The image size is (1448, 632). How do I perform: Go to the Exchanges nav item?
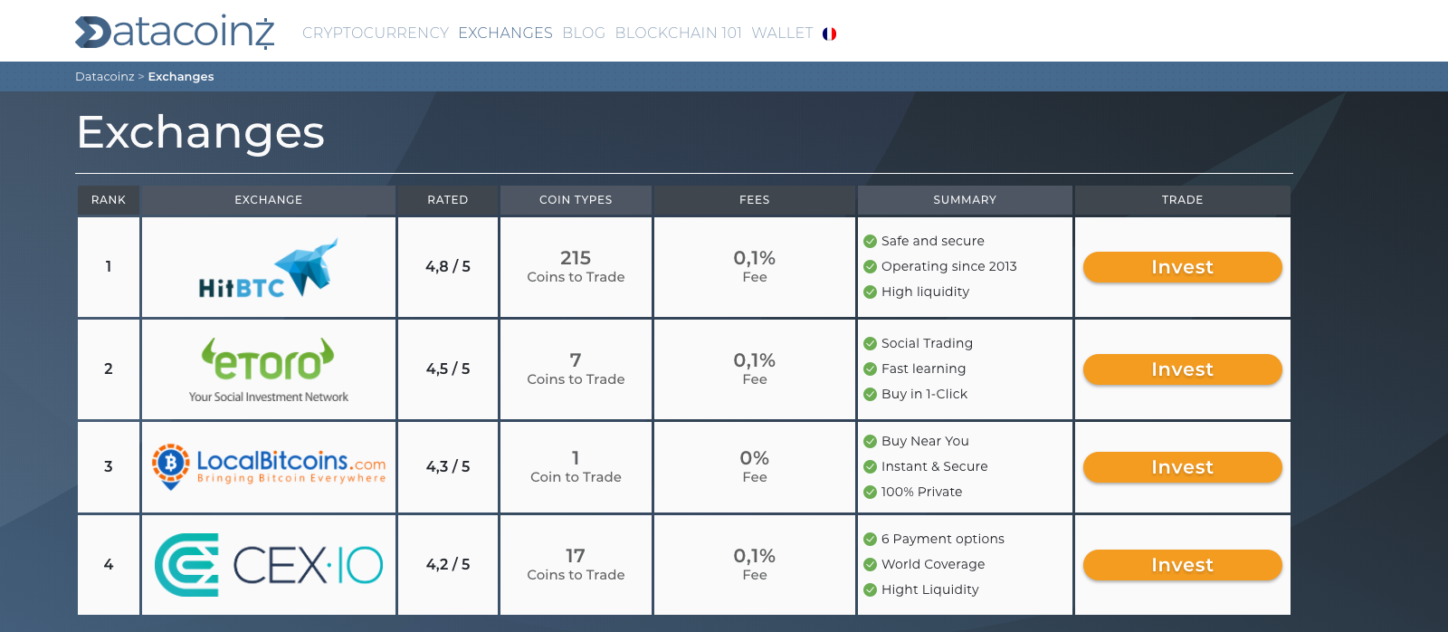[x=505, y=33]
